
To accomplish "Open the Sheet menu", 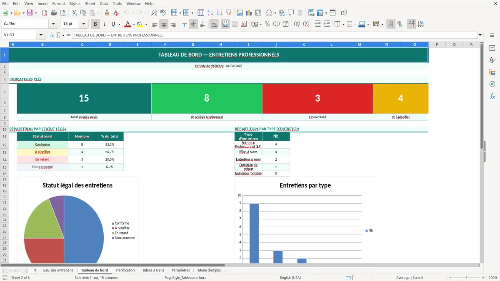I will point(90,3).
